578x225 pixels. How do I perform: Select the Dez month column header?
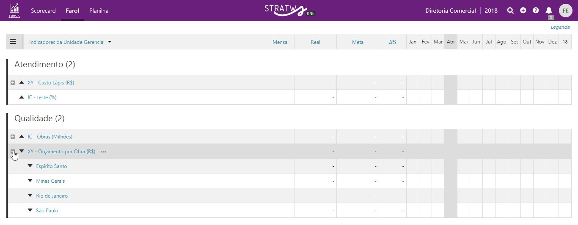pos(552,42)
